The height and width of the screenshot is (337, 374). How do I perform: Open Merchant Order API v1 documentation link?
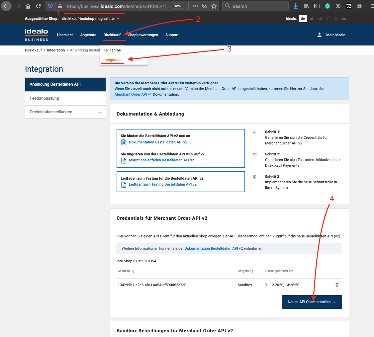click(x=133, y=94)
